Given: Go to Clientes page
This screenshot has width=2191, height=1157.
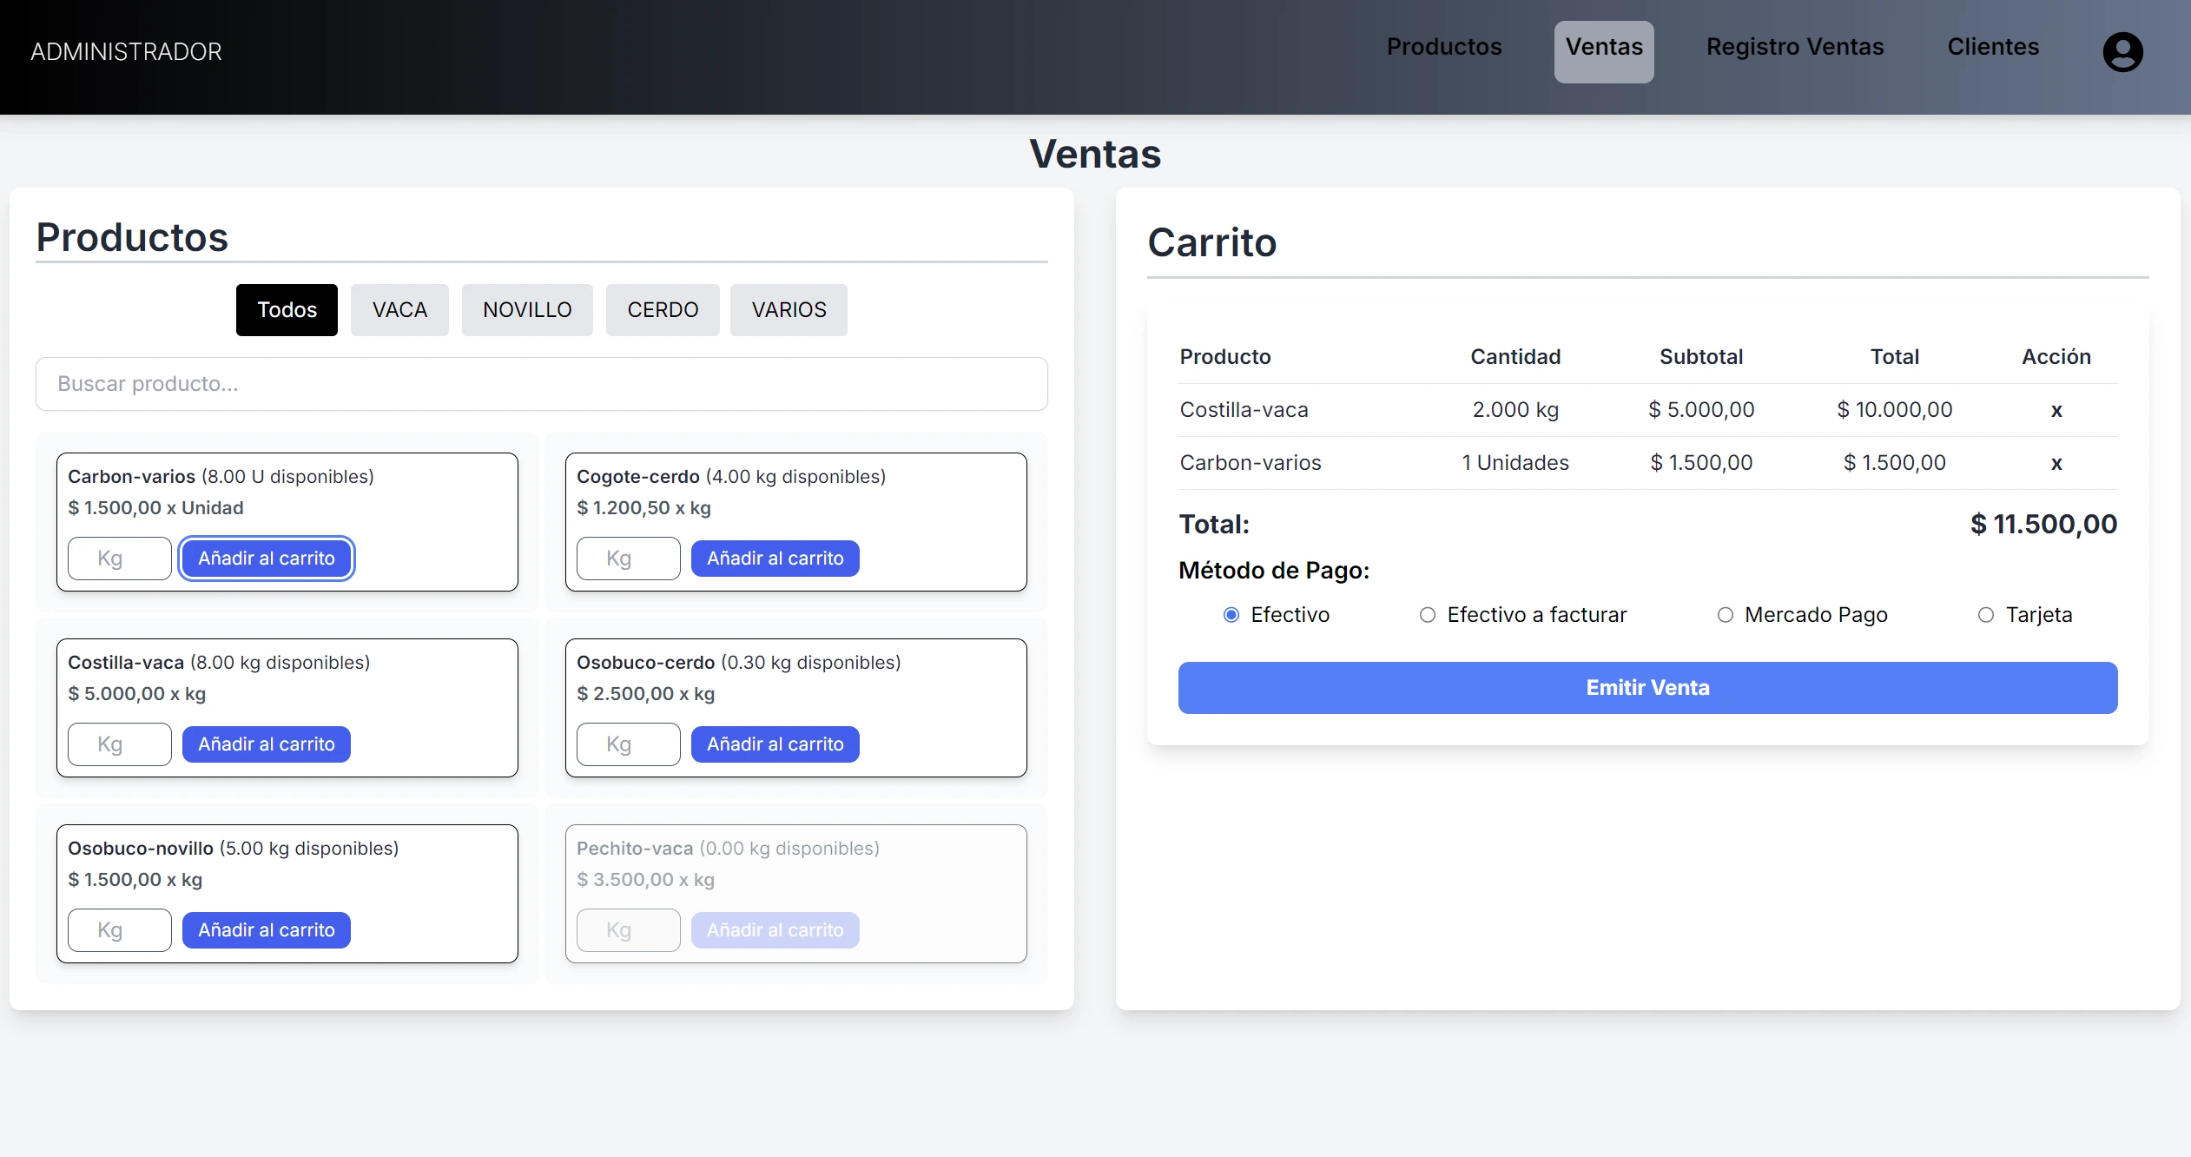Looking at the screenshot, I should 1993,47.
